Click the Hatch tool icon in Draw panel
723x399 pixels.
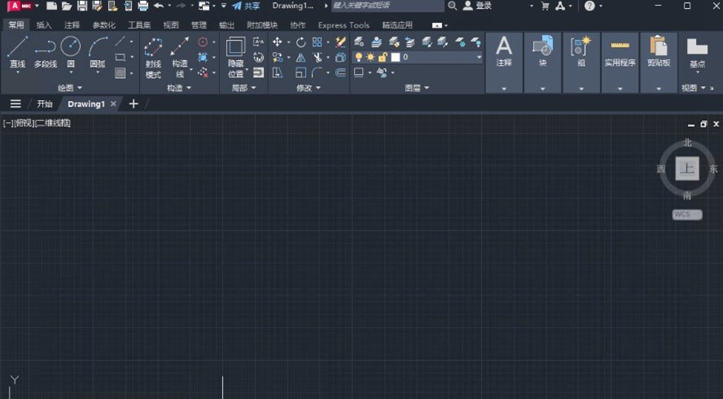(x=120, y=73)
